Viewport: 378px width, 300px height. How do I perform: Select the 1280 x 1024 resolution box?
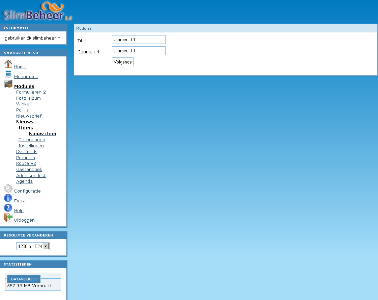click(x=33, y=246)
